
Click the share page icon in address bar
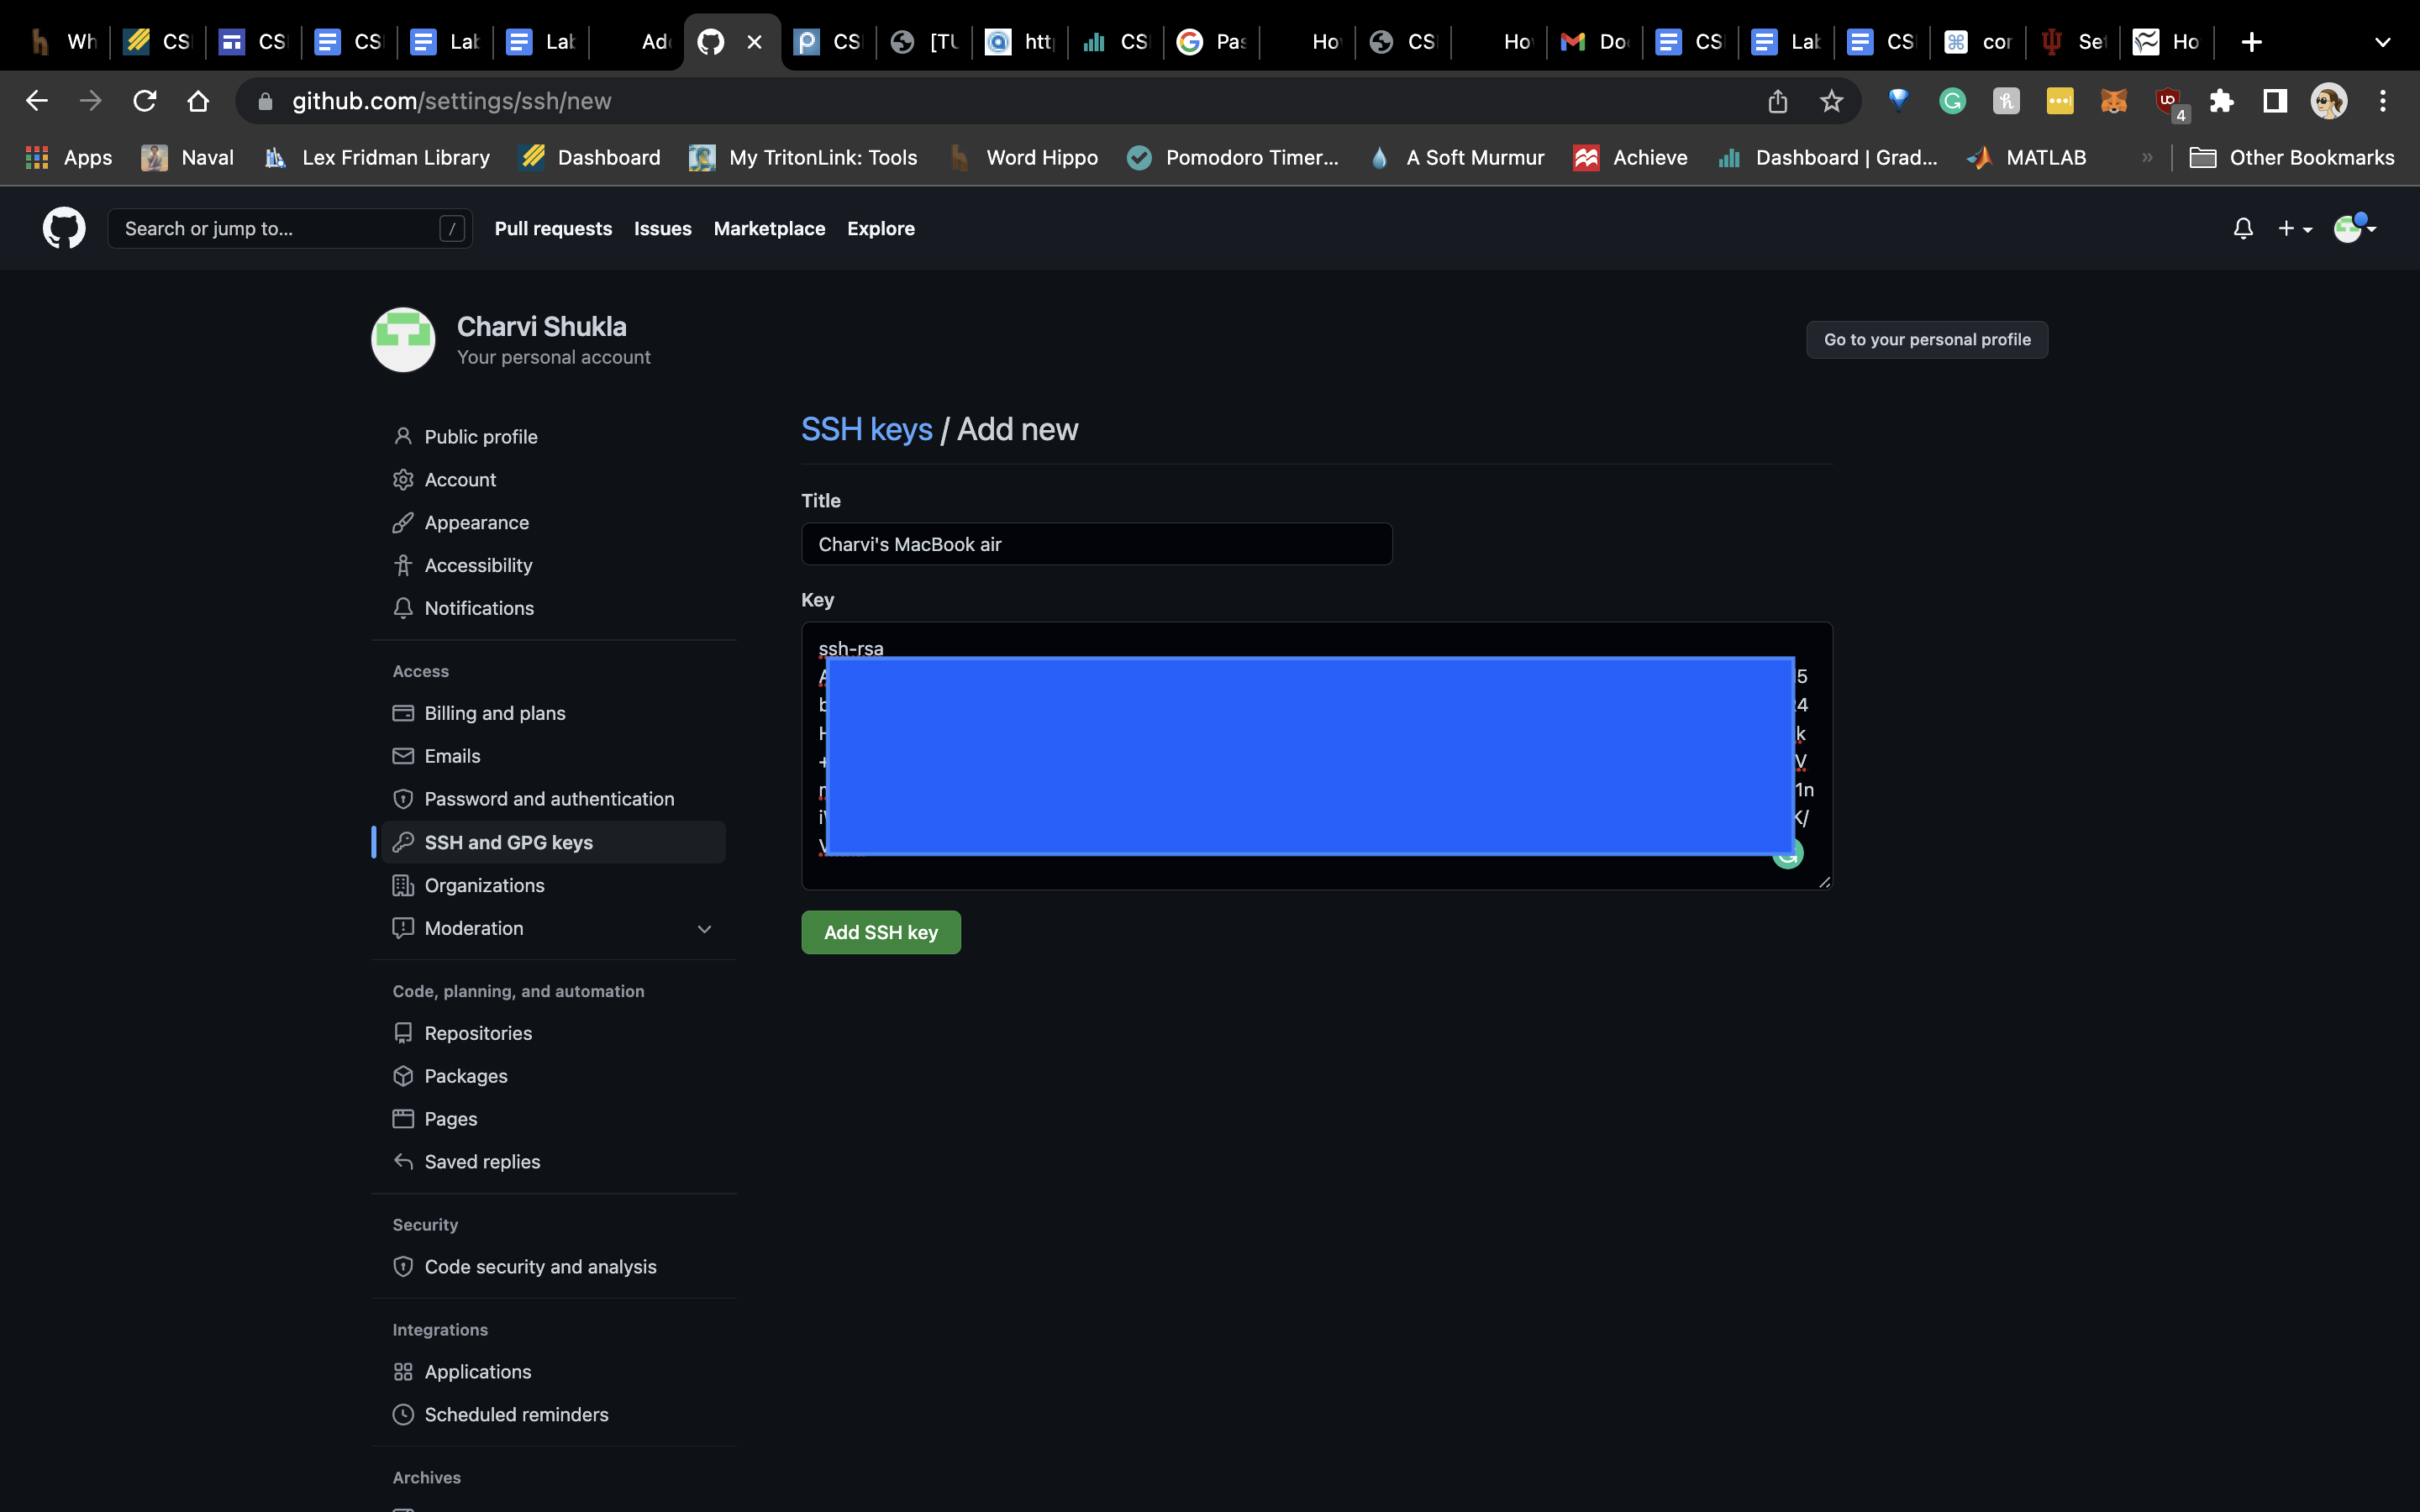tap(1777, 101)
